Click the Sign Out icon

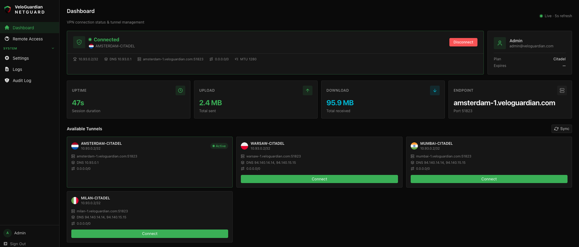(6, 244)
